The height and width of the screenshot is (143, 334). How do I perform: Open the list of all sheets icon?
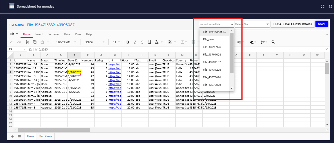[19, 137]
